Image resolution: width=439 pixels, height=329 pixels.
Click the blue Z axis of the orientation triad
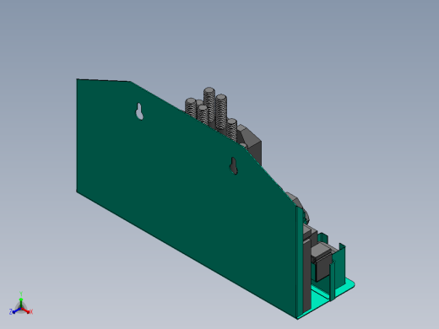click(14, 311)
